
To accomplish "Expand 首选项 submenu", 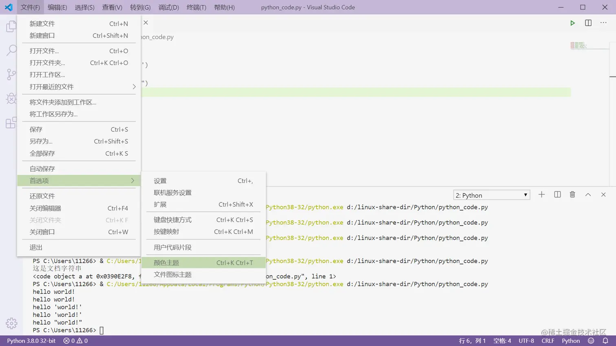I will 79,181.
